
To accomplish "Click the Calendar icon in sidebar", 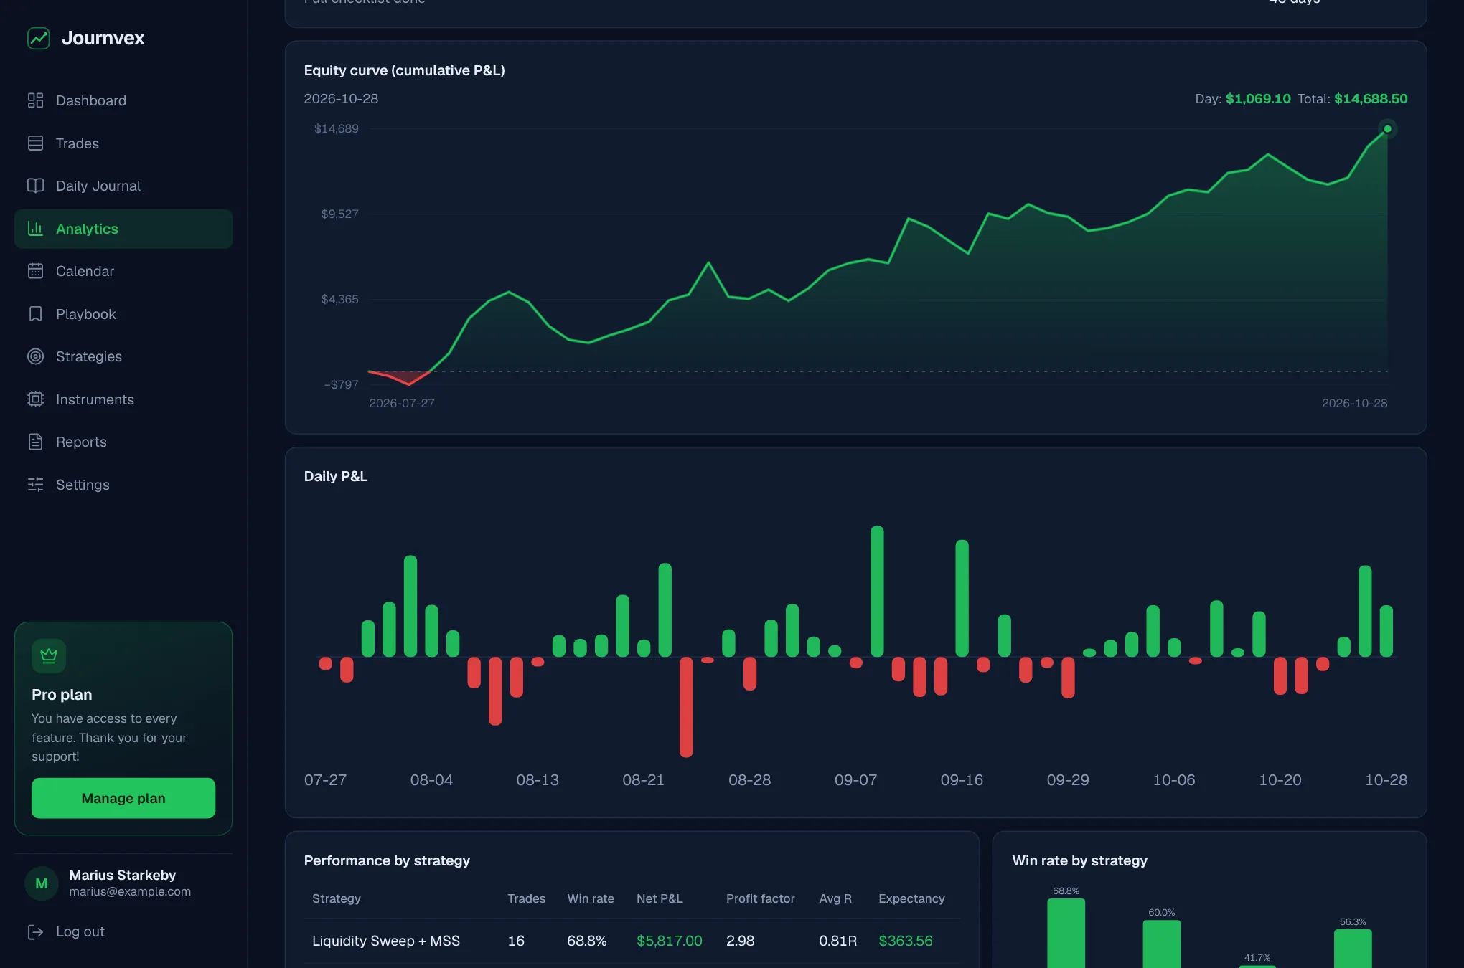I will [x=35, y=271].
